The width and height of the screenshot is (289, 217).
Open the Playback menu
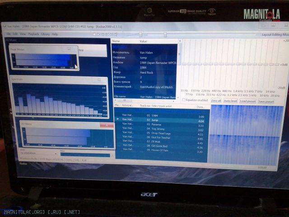click(x=33, y=34)
